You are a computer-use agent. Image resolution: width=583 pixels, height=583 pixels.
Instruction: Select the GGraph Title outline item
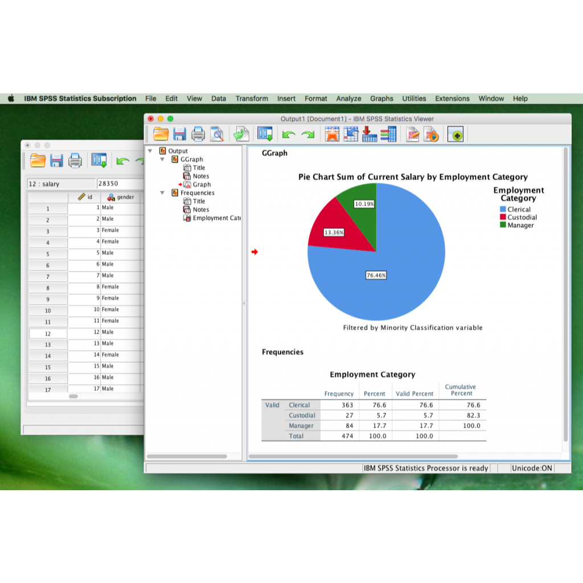click(199, 168)
